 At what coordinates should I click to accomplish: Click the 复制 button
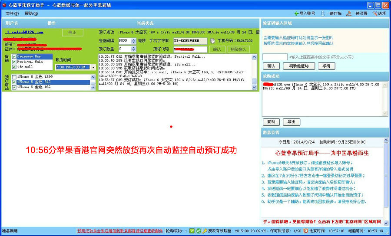(271, 122)
